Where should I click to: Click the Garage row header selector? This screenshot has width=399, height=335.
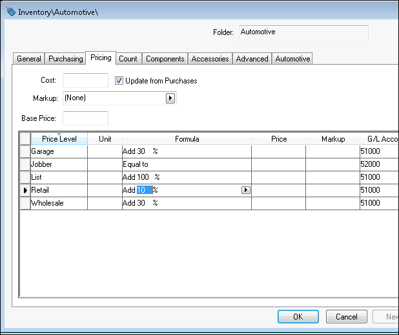[25, 151]
